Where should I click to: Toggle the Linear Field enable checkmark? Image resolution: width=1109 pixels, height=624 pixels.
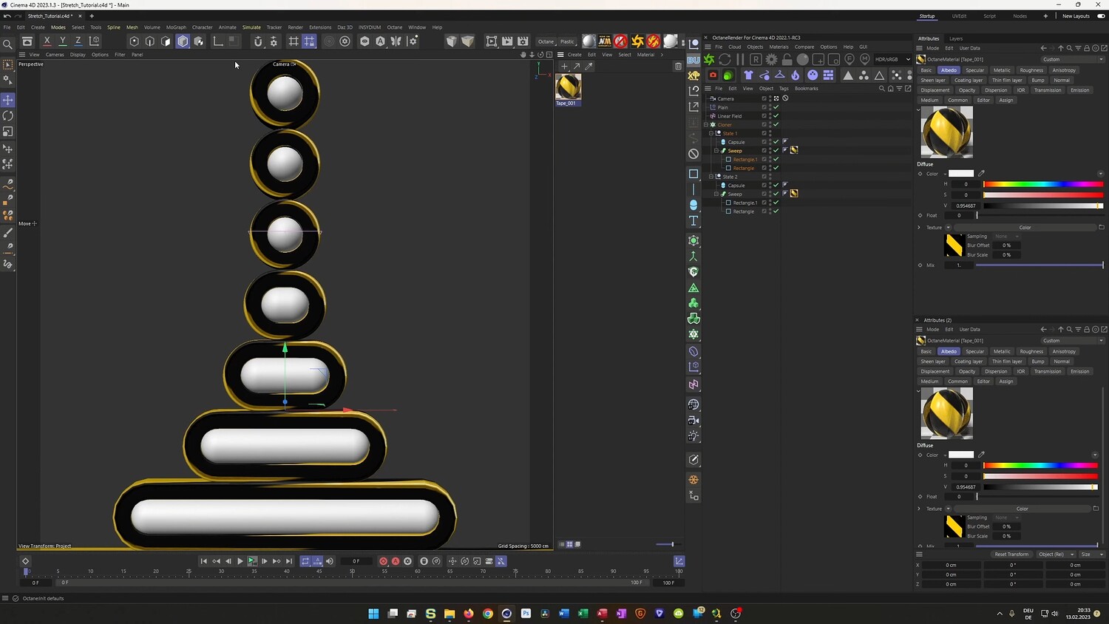coord(776,116)
